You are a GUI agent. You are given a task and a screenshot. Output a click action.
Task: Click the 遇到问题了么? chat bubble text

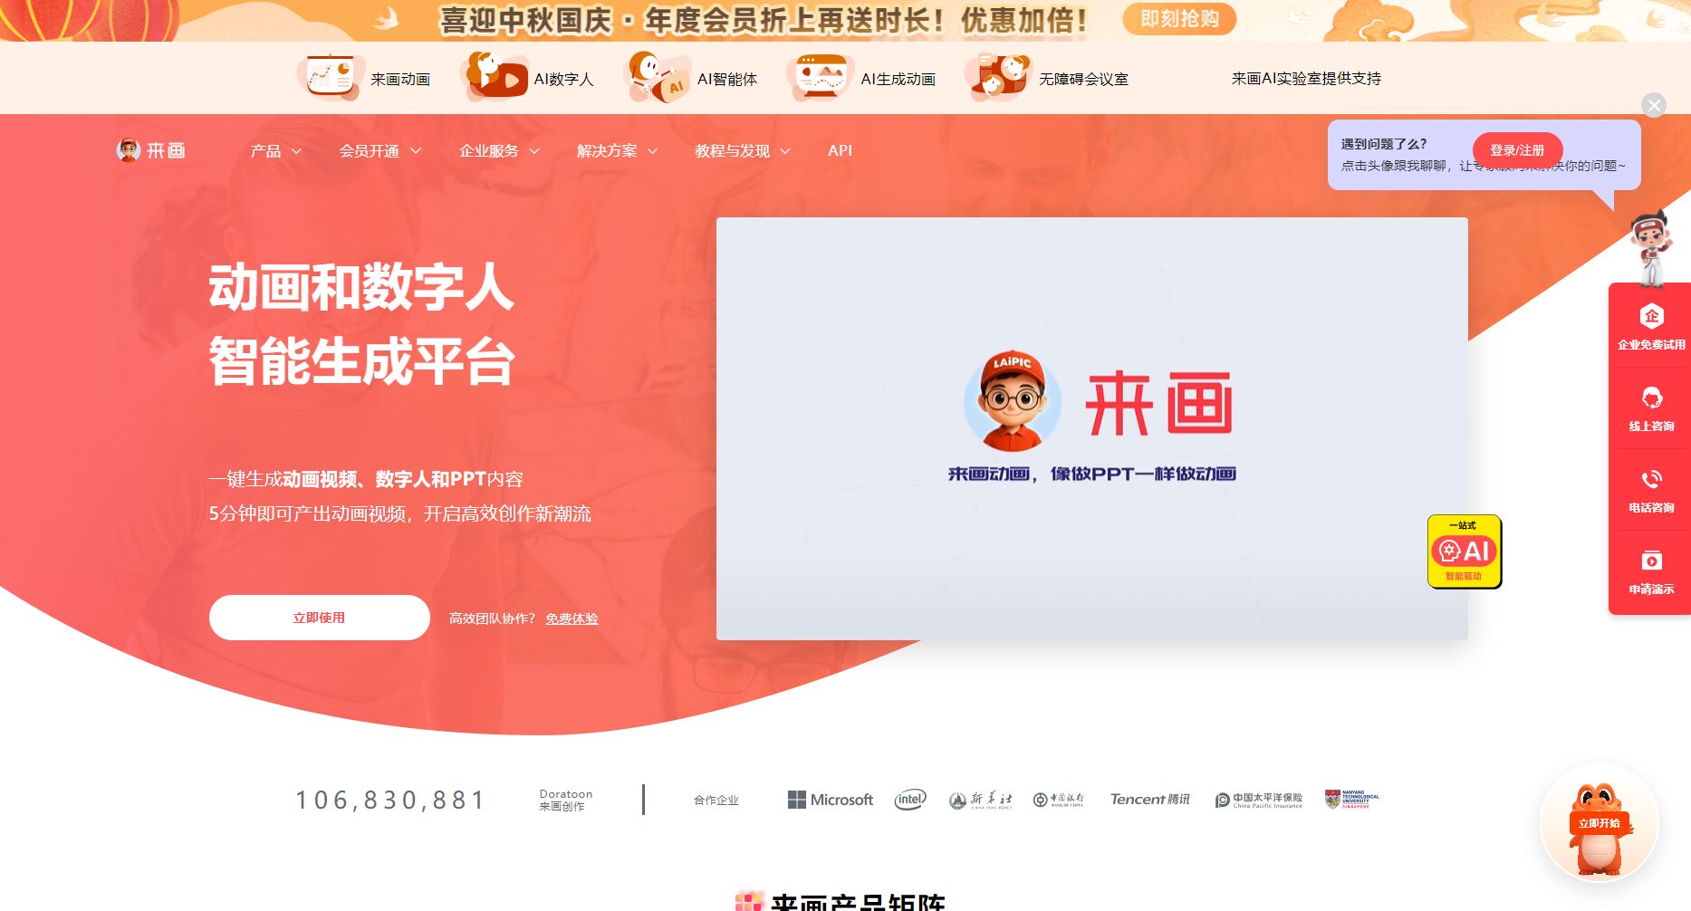pos(1384,144)
